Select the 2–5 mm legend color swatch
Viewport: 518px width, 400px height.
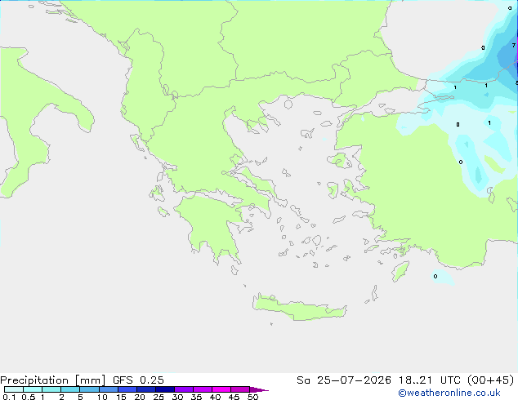[70, 389]
